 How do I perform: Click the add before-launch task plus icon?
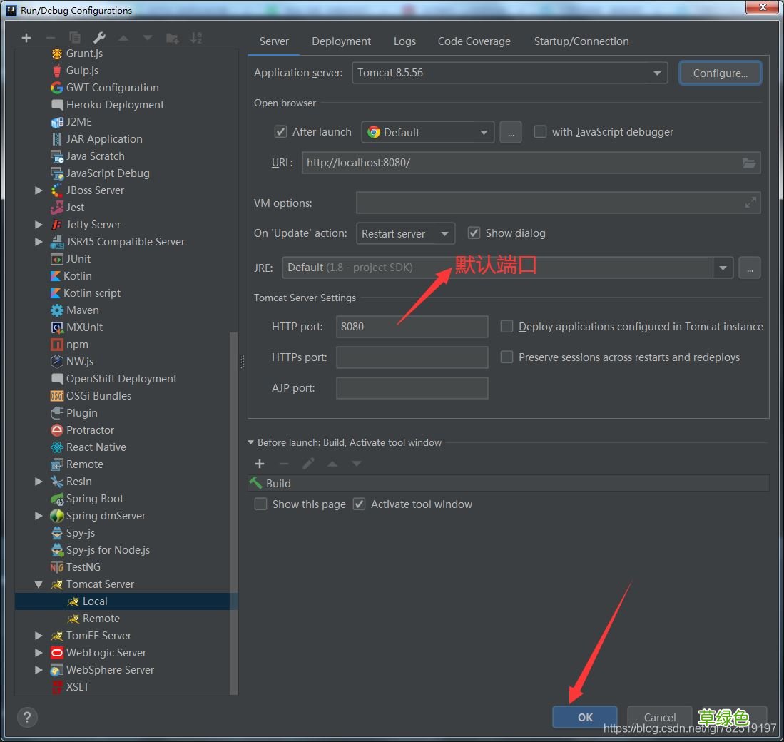pos(260,464)
